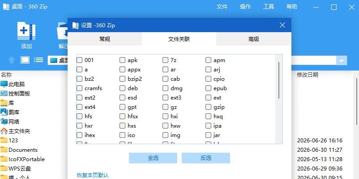Go up one folder with up arrow icon
359x179 pixels.
coord(12,60)
